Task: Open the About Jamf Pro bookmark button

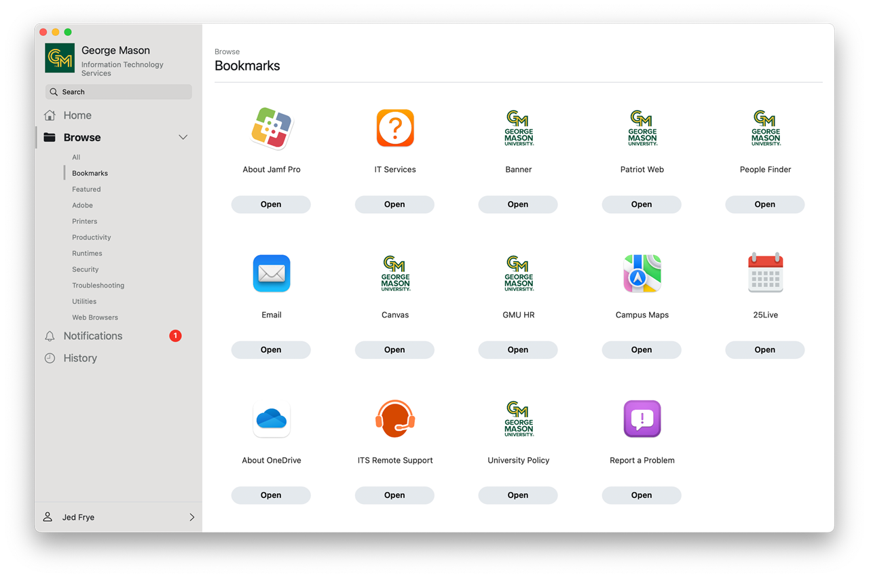Action: tap(271, 204)
